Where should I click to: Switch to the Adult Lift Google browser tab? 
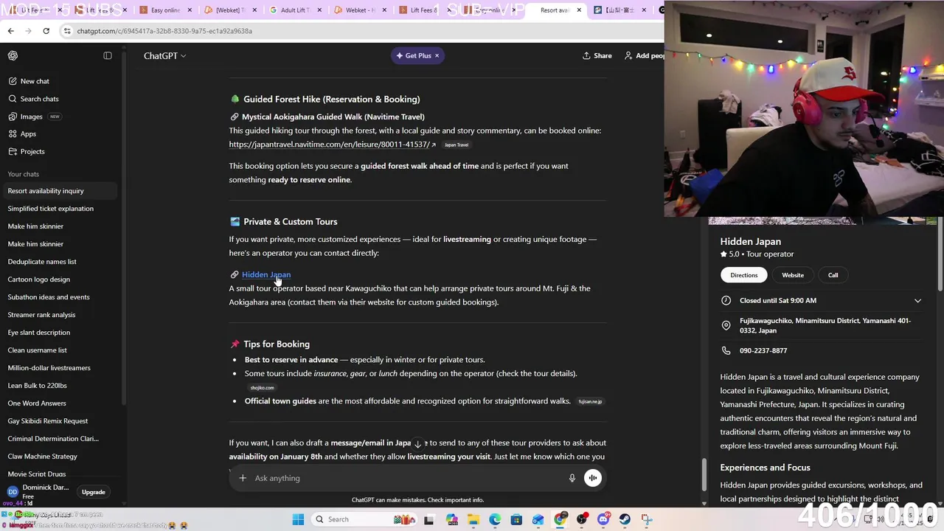tap(295, 10)
